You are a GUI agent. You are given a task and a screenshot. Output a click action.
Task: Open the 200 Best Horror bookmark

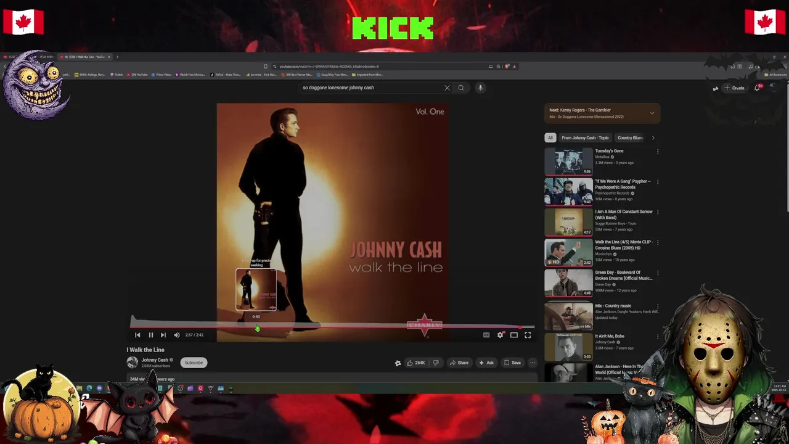297,75
